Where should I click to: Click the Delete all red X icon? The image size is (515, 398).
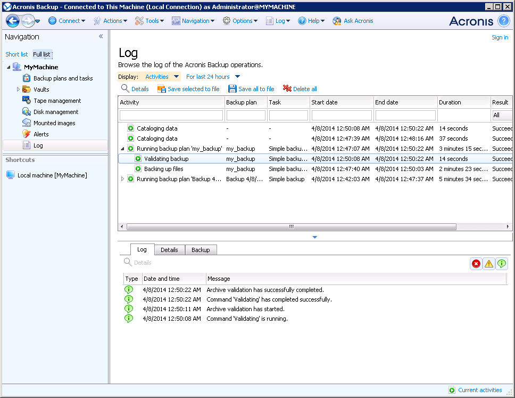[x=287, y=89]
